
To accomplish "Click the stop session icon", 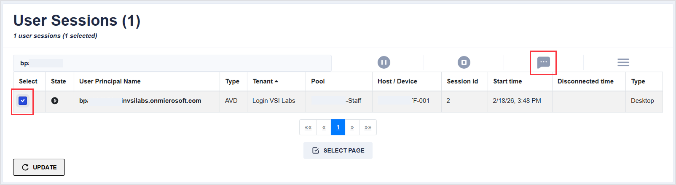I will 464,62.
